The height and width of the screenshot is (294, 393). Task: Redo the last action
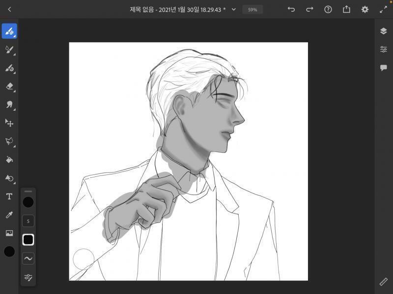click(310, 9)
